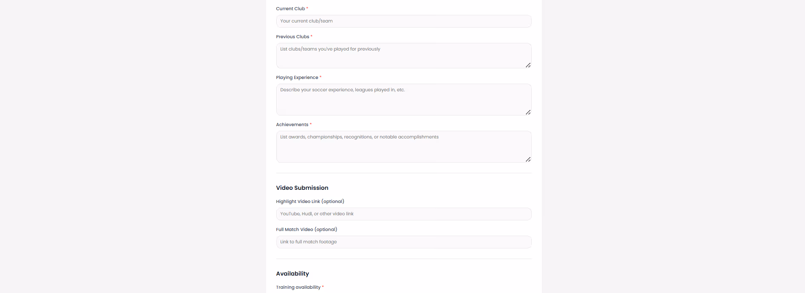Click the Highlight Video Link (optional) label
805x293 pixels.
[x=310, y=201]
